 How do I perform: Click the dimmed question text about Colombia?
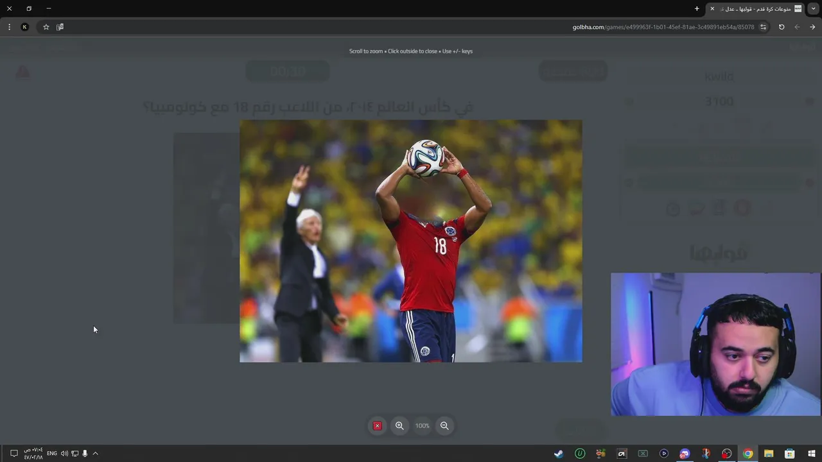coord(308,107)
